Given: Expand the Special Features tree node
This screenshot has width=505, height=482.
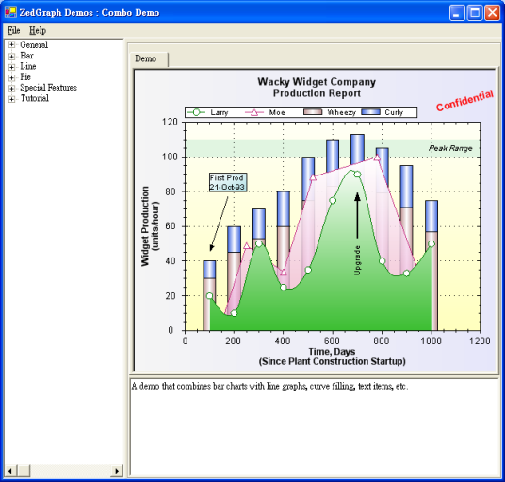Looking at the screenshot, I should 11,88.
